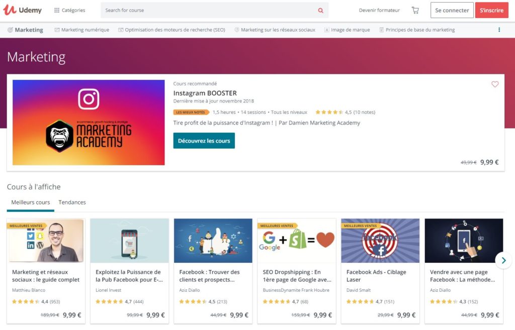Click the S'inscrire button
Screen dimensions: 515x330
tap(492, 10)
